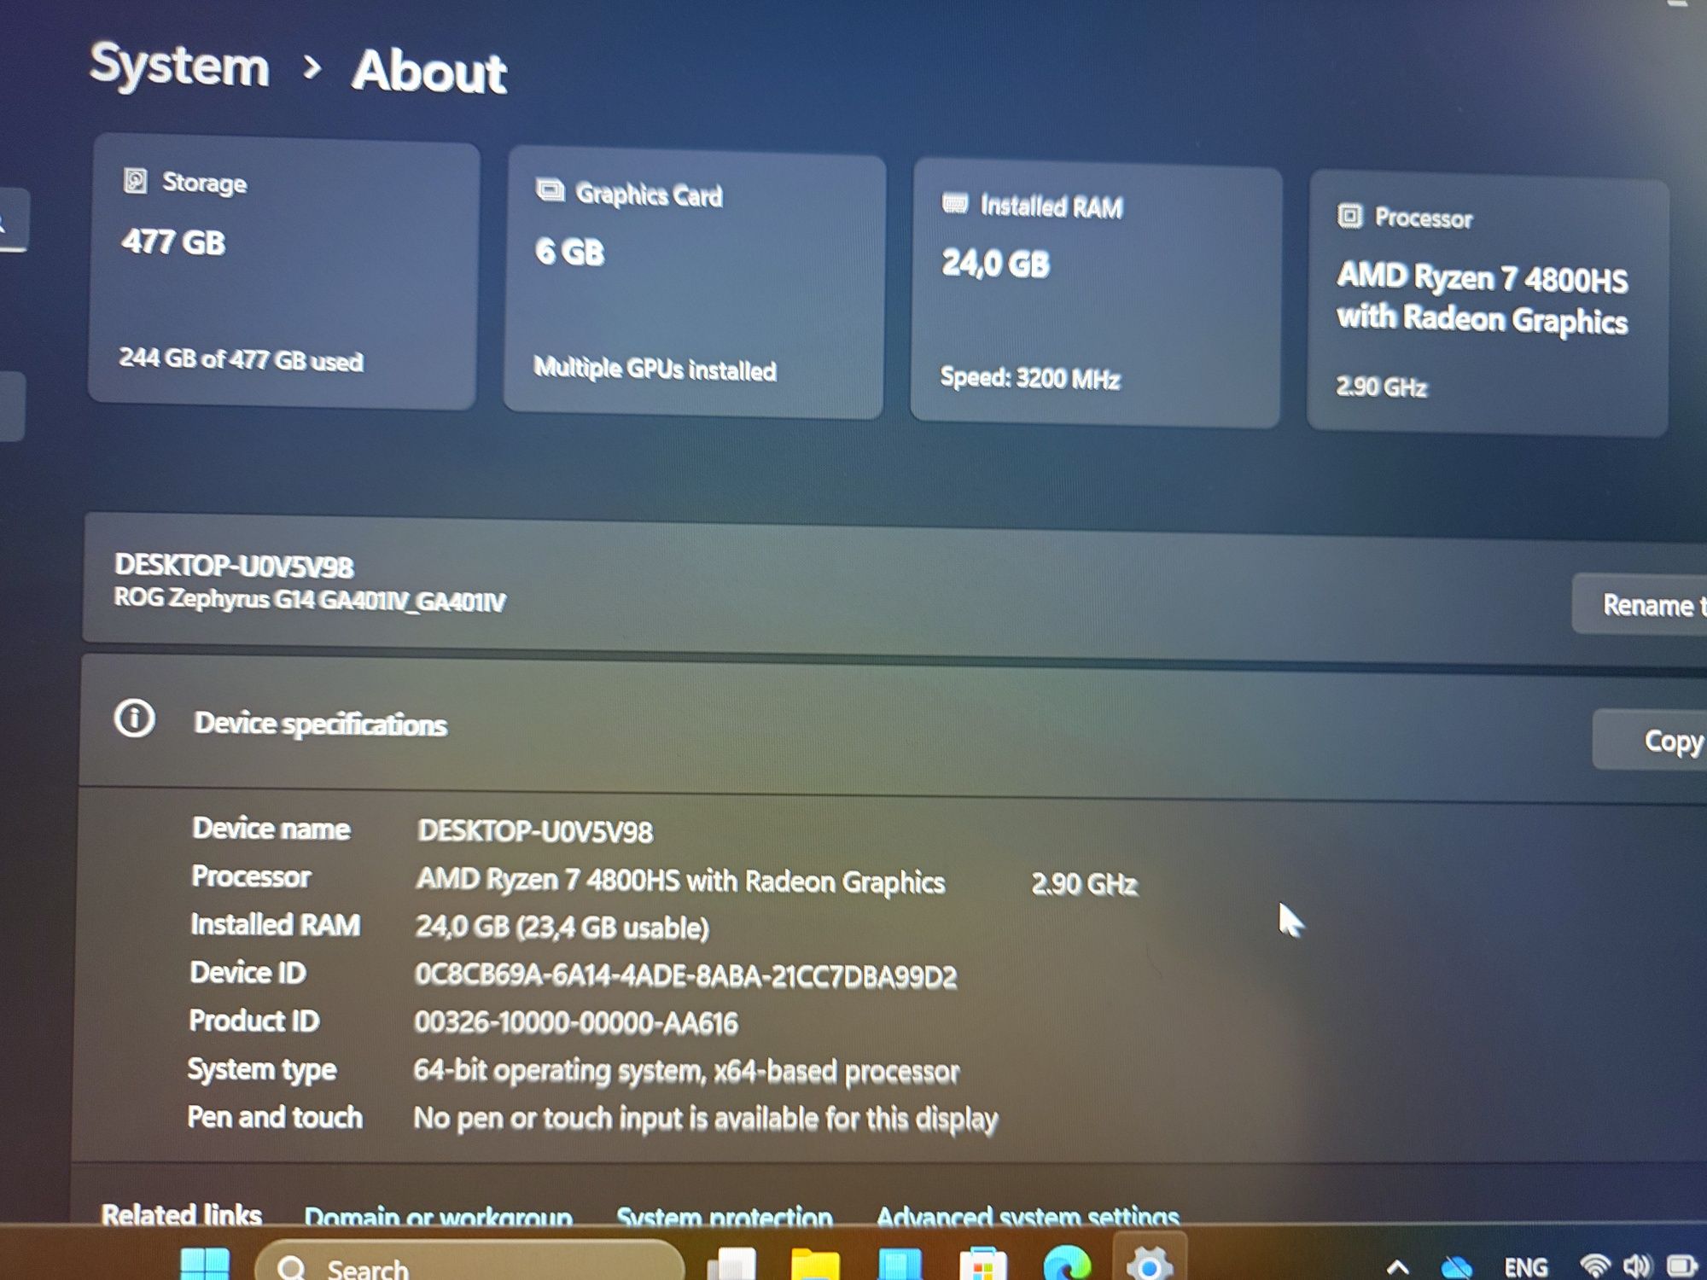This screenshot has height=1280, width=1707.
Task: Click the battery status tray icon
Action: tap(1682, 1265)
